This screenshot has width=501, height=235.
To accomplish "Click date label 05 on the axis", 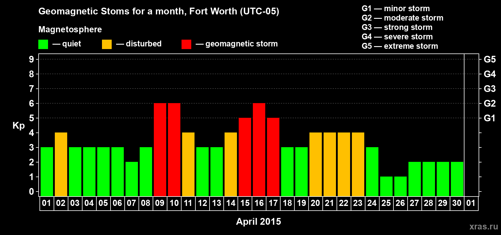I will [x=103, y=203].
